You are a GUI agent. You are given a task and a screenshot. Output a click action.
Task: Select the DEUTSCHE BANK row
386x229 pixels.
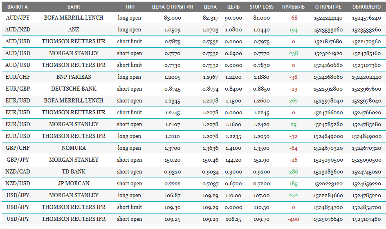click(193, 89)
